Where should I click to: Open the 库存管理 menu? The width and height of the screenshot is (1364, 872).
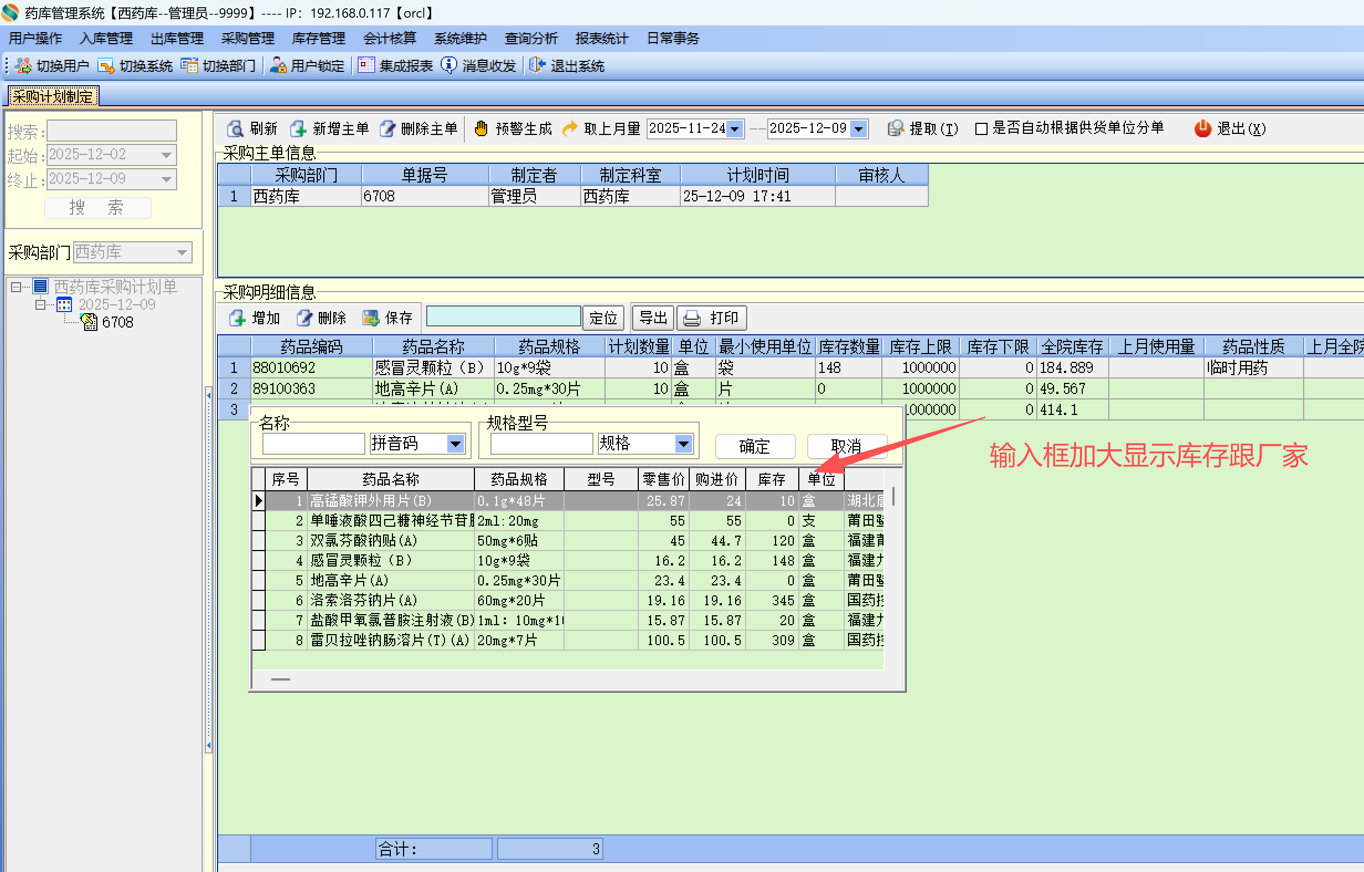318,38
